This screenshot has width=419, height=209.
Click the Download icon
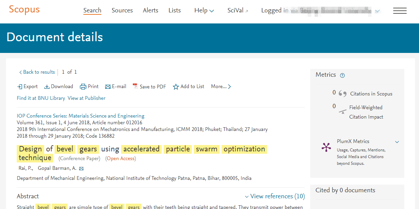(47, 87)
